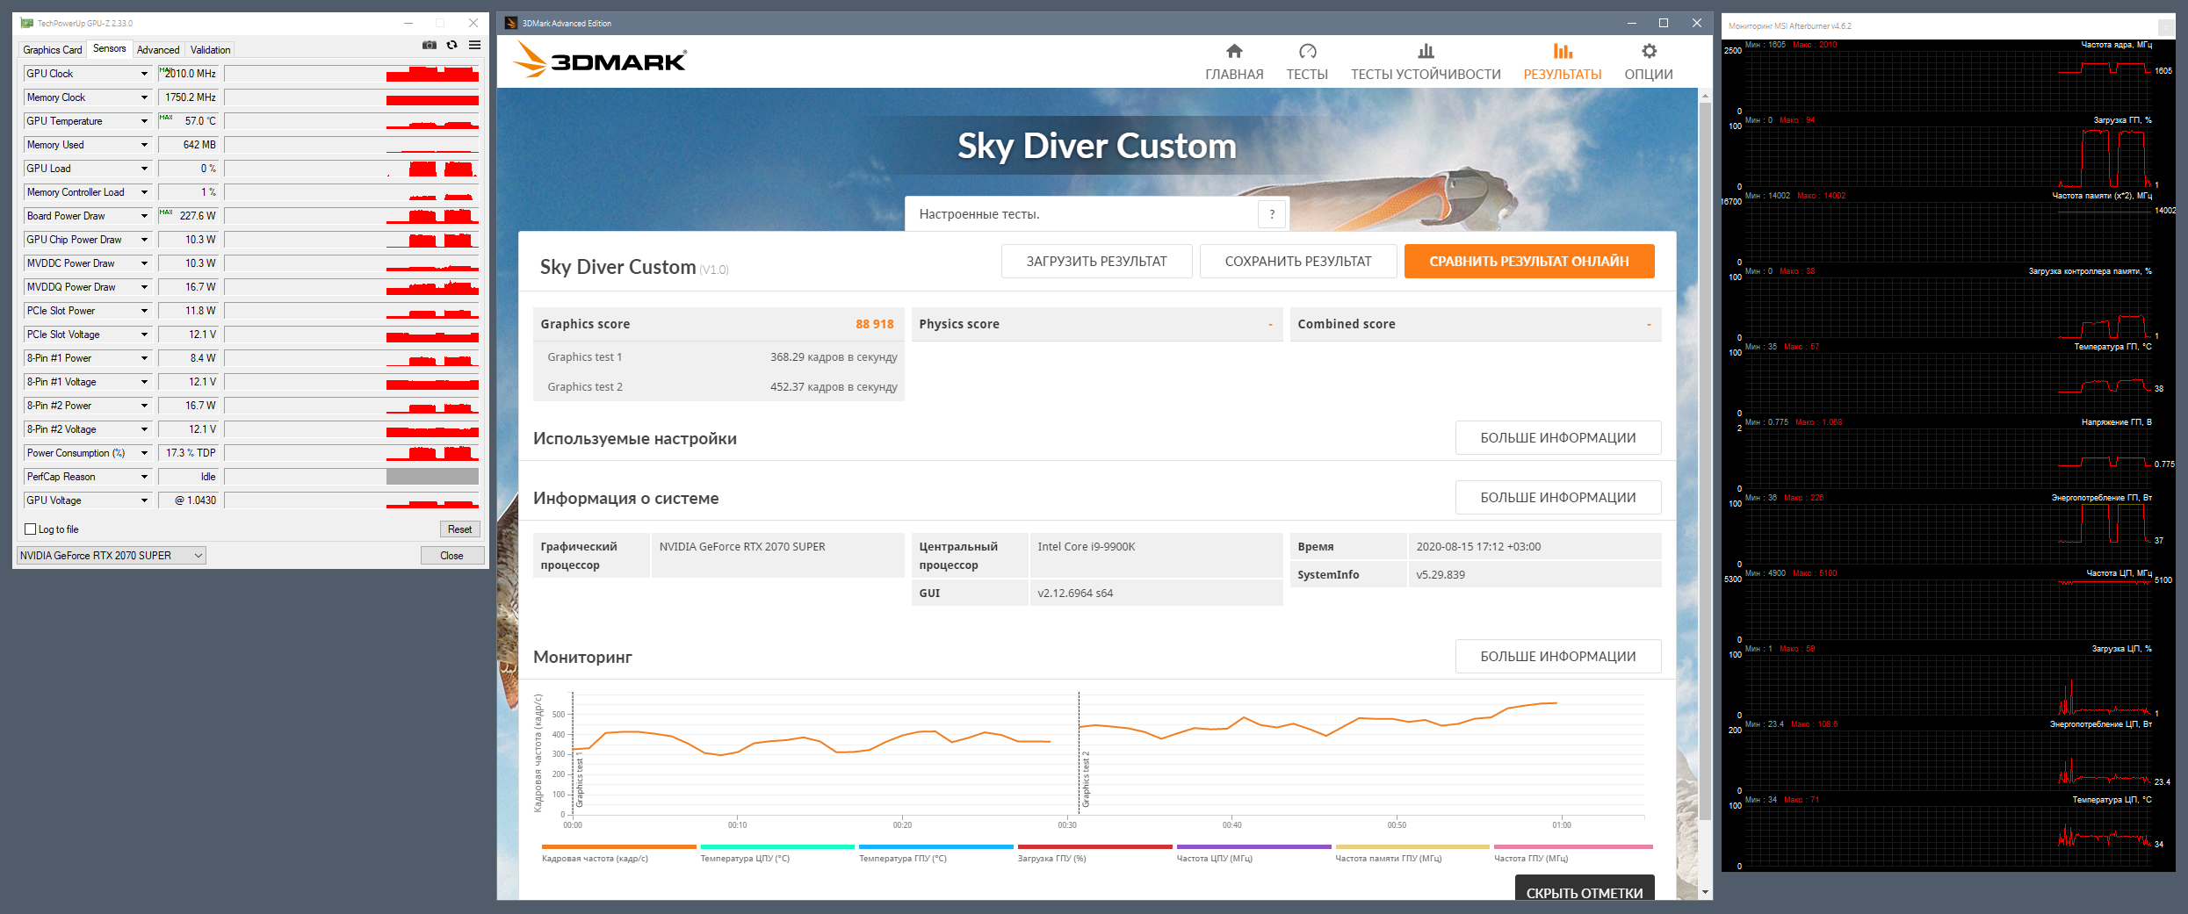2188x914 pixels.
Task: Click the Afterburner Загрузка ГП graph
Action: (x=1946, y=156)
